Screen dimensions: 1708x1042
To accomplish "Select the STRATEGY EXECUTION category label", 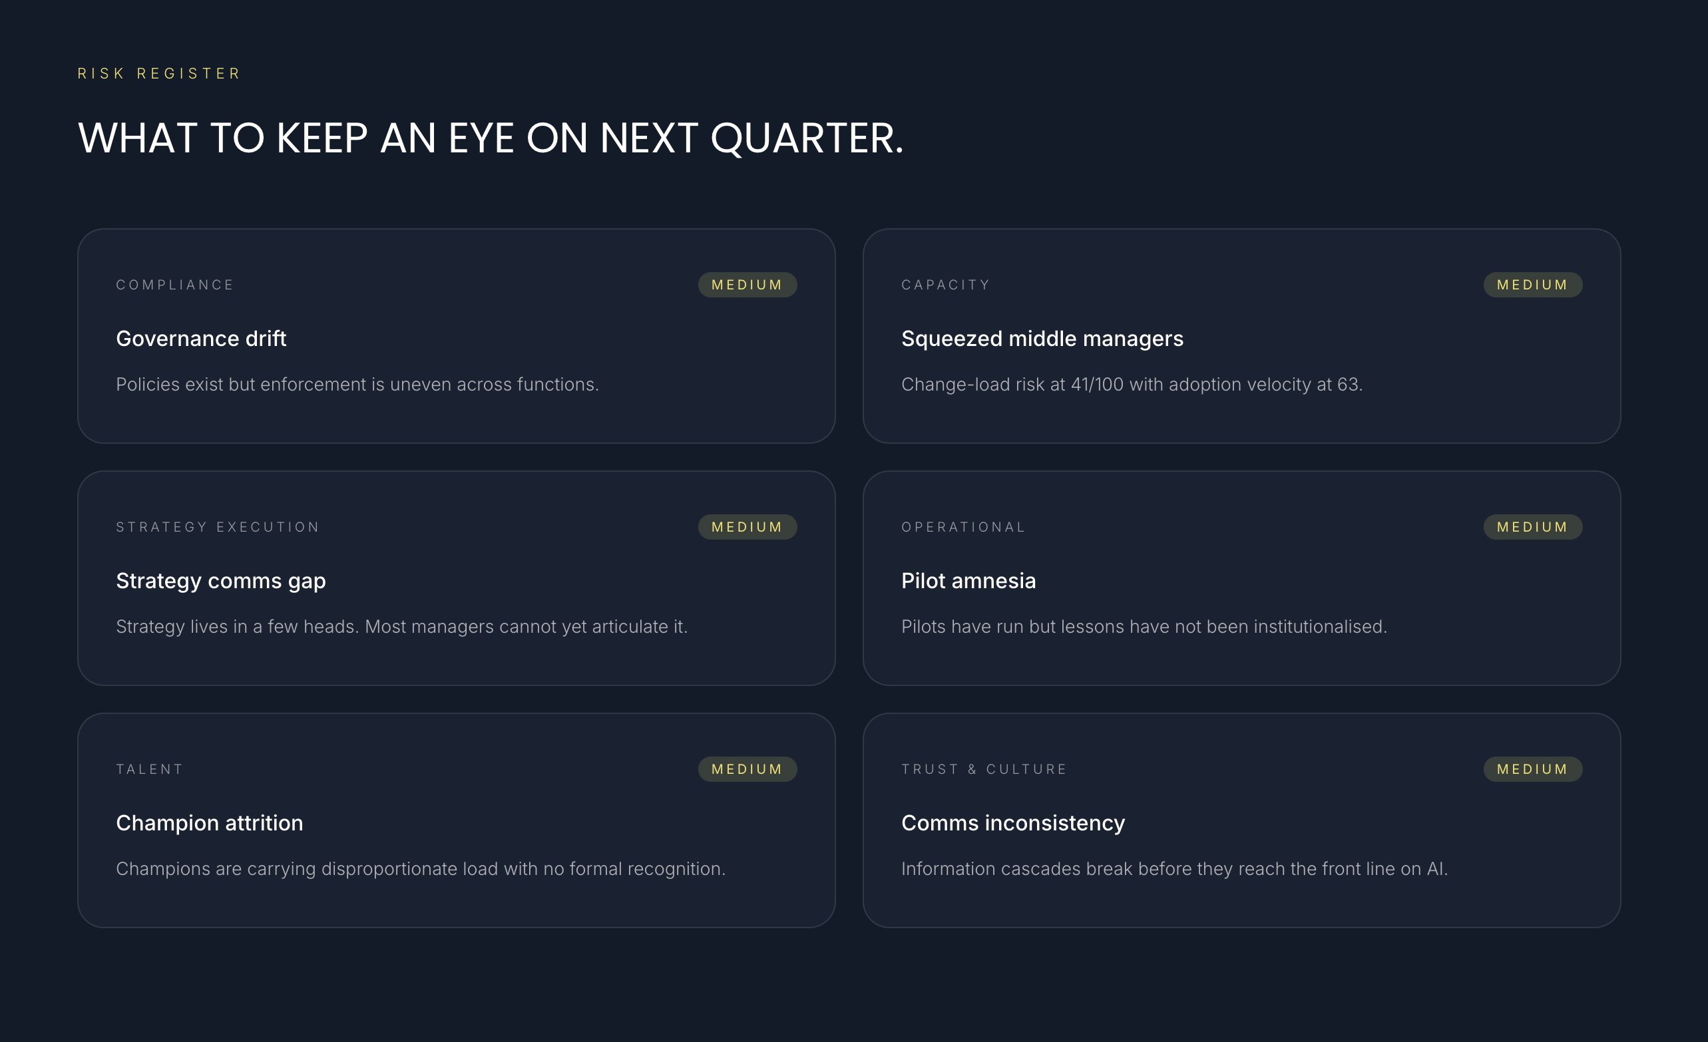I will pyautogui.click(x=218, y=527).
